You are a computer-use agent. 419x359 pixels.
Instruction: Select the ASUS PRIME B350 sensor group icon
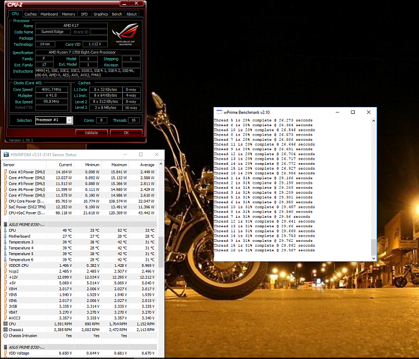coord(5,224)
